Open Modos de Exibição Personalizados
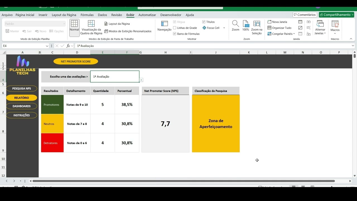The width and height of the screenshot is (357, 201). [x=128, y=31]
